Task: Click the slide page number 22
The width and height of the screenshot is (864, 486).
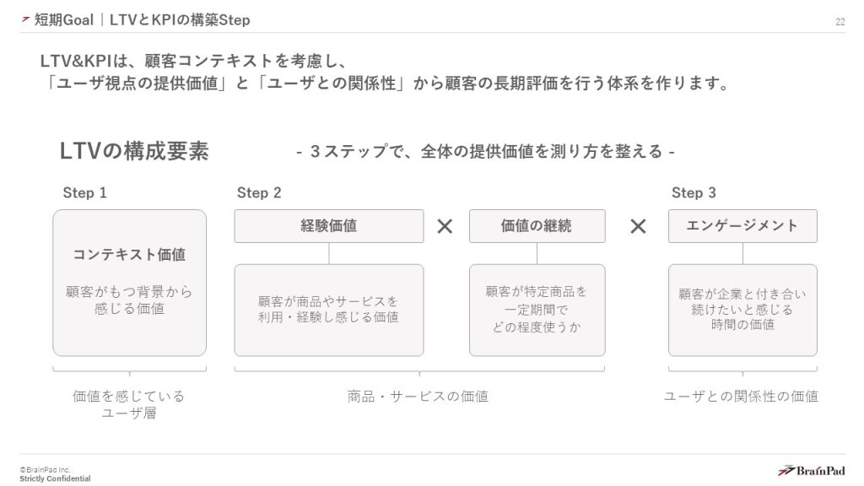Action: click(840, 22)
